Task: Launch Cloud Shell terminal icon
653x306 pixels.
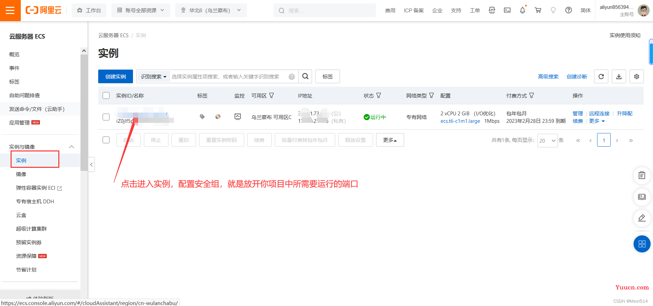Action: (507, 10)
